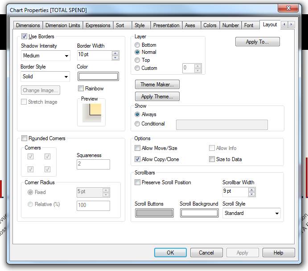Viewport: 308px width, 271px height.
Task: Click the Scrollbar Width input field
Action: pos(235,192)
